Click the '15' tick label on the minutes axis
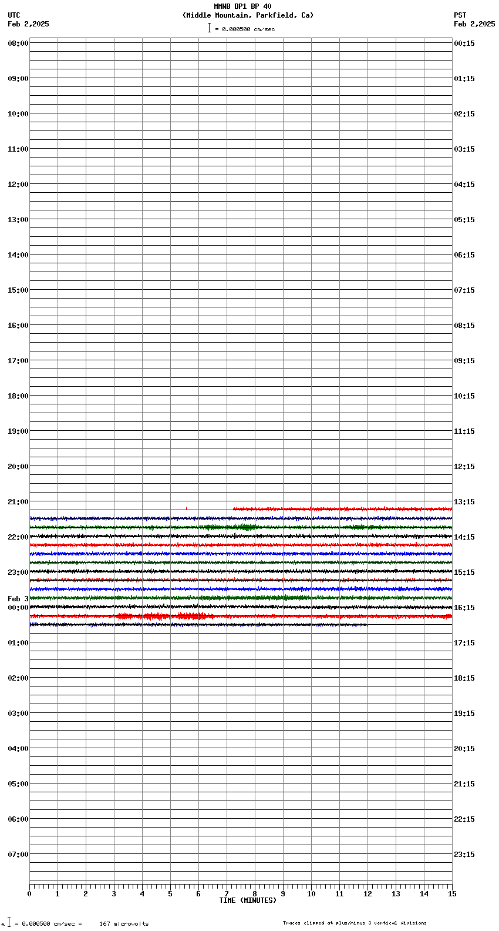This screenshot has height=931, width=499. pyautogui.click(x=452, y=894)
